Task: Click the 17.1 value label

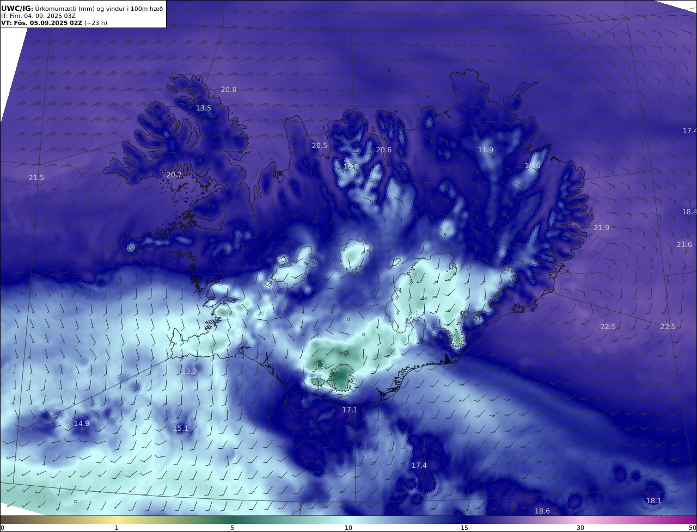Action: coord(350,410)
